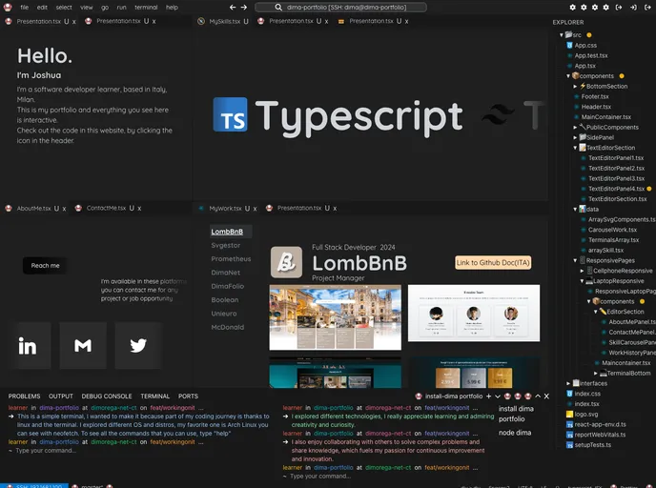Click the box icon of components folder

pyautogui.click(x=575, y=75)
